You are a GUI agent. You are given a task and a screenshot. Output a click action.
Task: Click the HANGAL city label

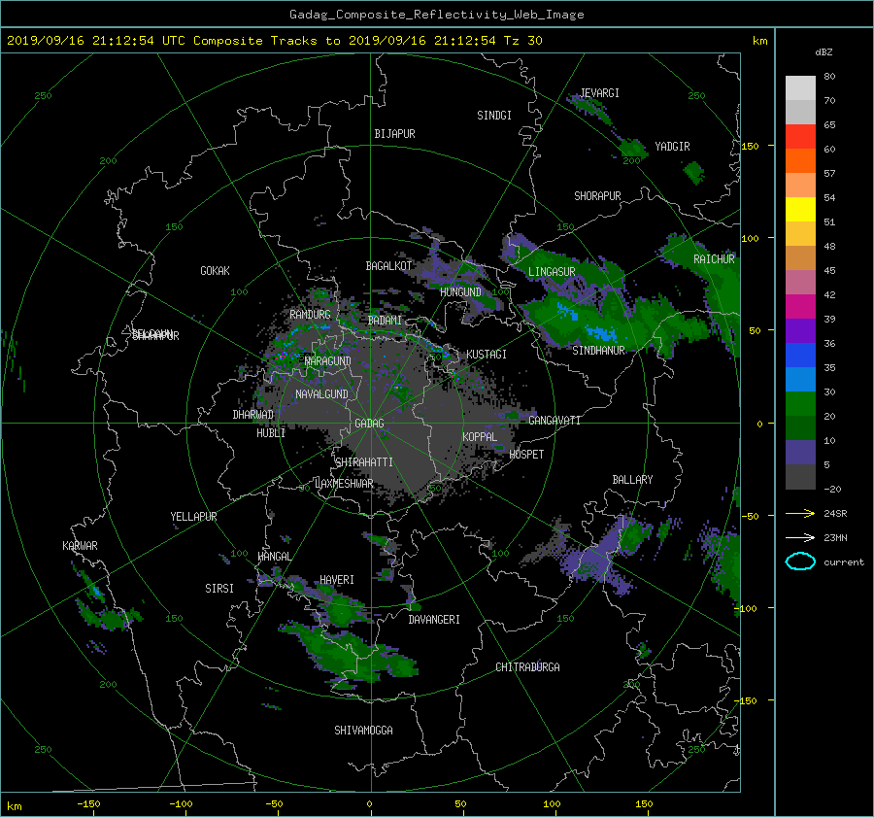coord(274,557)
